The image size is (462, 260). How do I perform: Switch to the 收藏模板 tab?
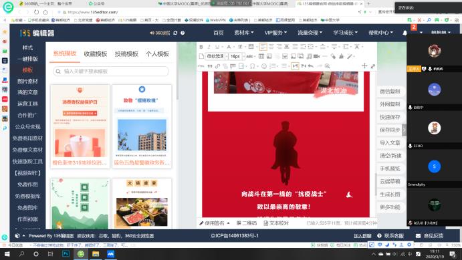tap(96, 54)
